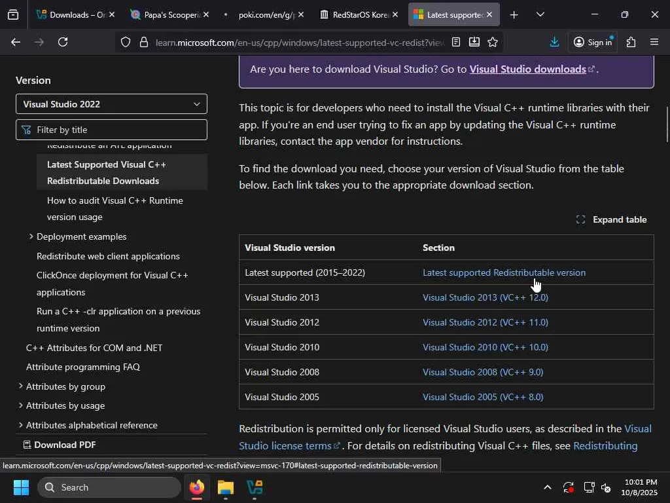Open Run a C++ -clr application item
Image resolution: width=670 pixels, height=503 pixels.
pos(118,320)
